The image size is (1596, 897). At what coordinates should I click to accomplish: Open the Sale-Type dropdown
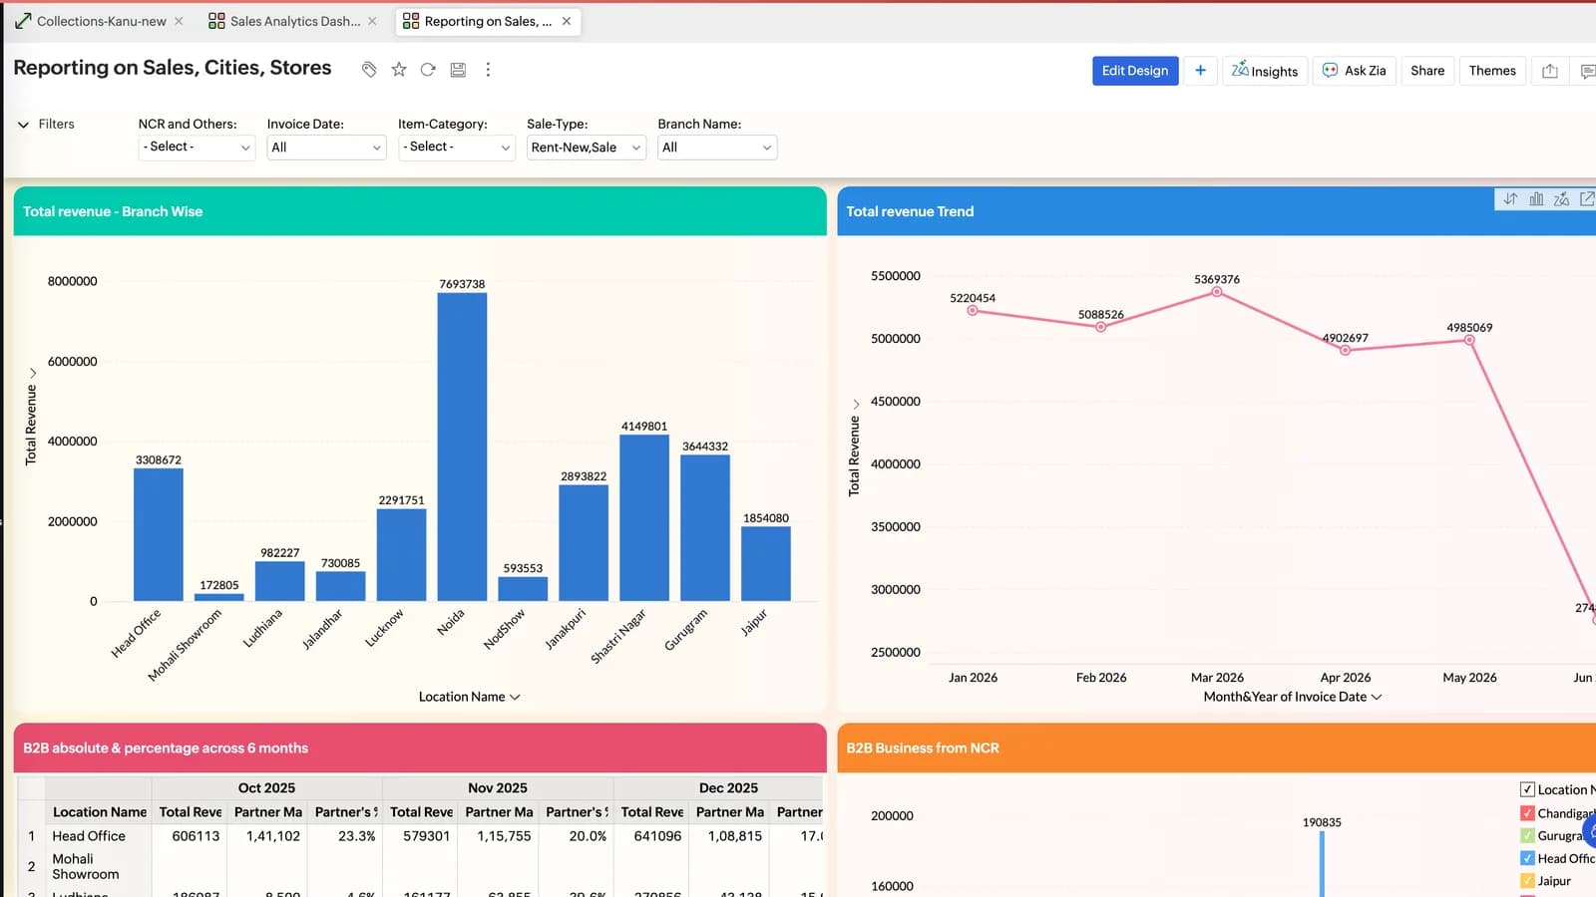(587, 148)
